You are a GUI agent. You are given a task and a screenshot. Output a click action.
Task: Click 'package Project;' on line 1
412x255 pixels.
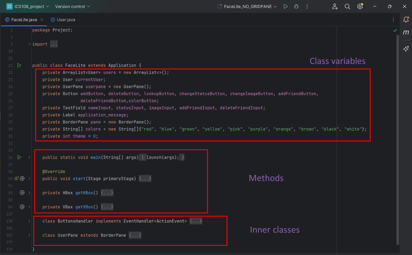click(x=52, y=30)
